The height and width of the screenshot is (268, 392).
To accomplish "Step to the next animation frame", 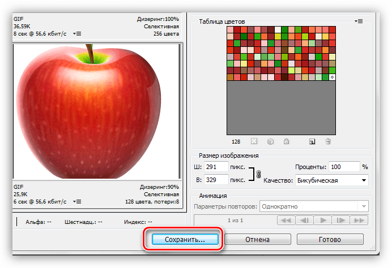I will coord(341,221).
